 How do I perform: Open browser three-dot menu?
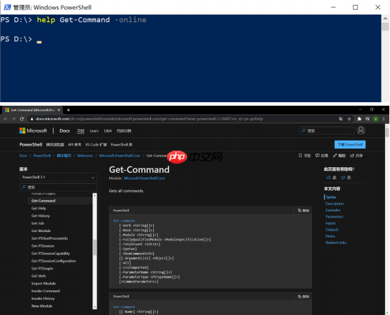pos(384,119)
